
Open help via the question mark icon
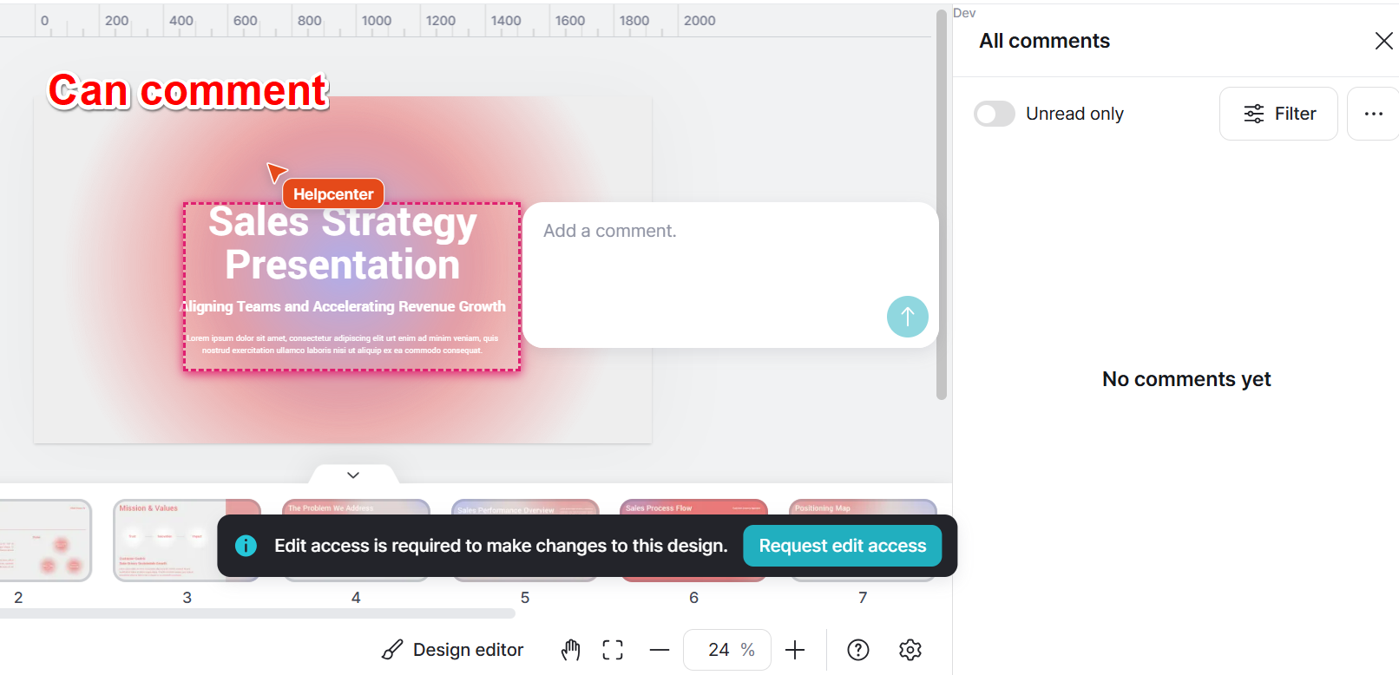858,650
